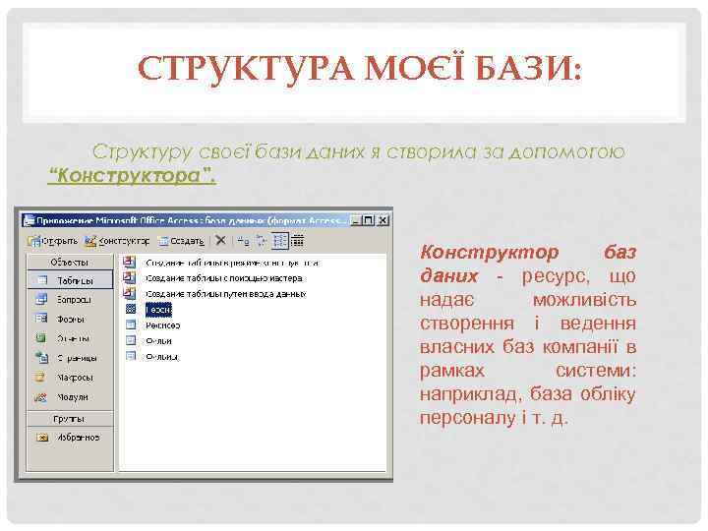Select the highlighted table in list
The width and height of the screenshot is (708, 531).
click(158, 310)
